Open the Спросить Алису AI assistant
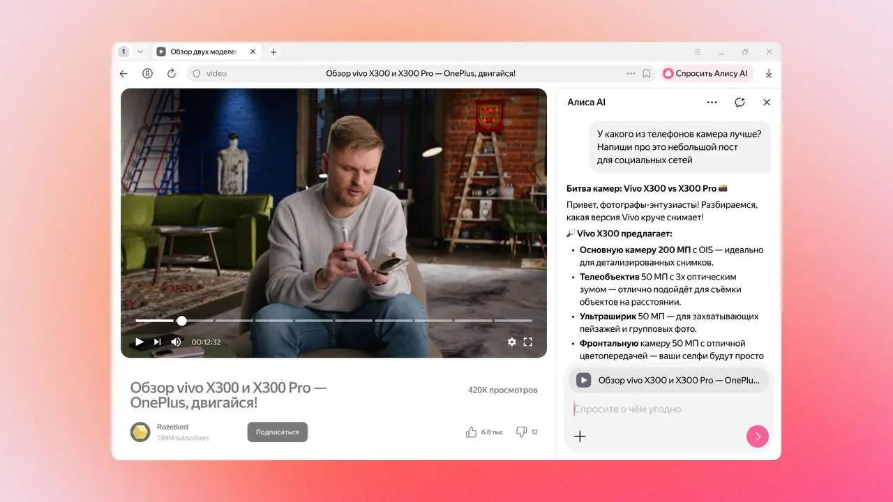 click(707, 73)
